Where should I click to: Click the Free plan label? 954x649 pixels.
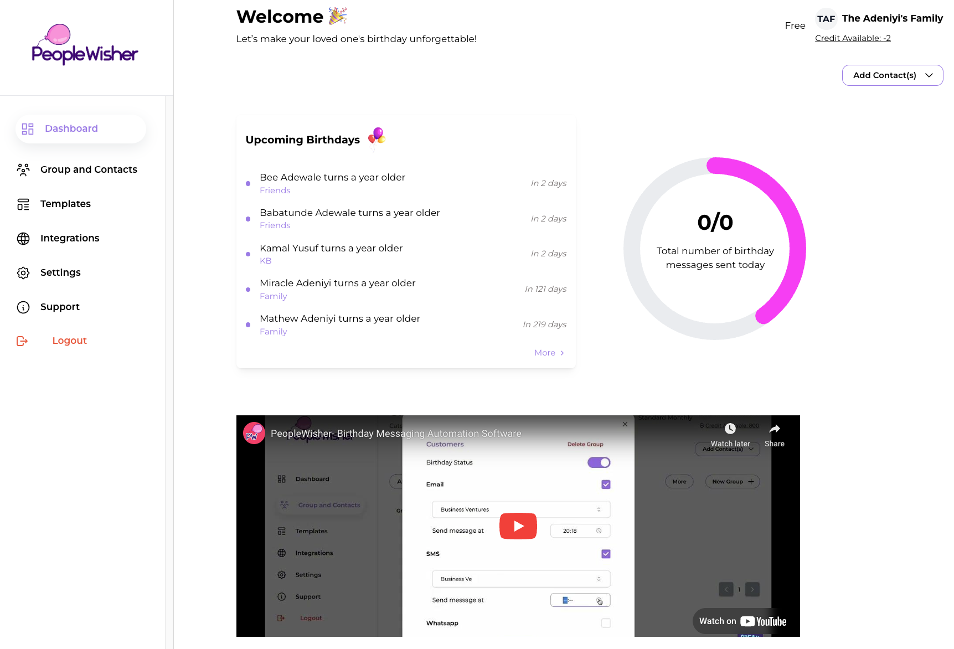point(795,25)
